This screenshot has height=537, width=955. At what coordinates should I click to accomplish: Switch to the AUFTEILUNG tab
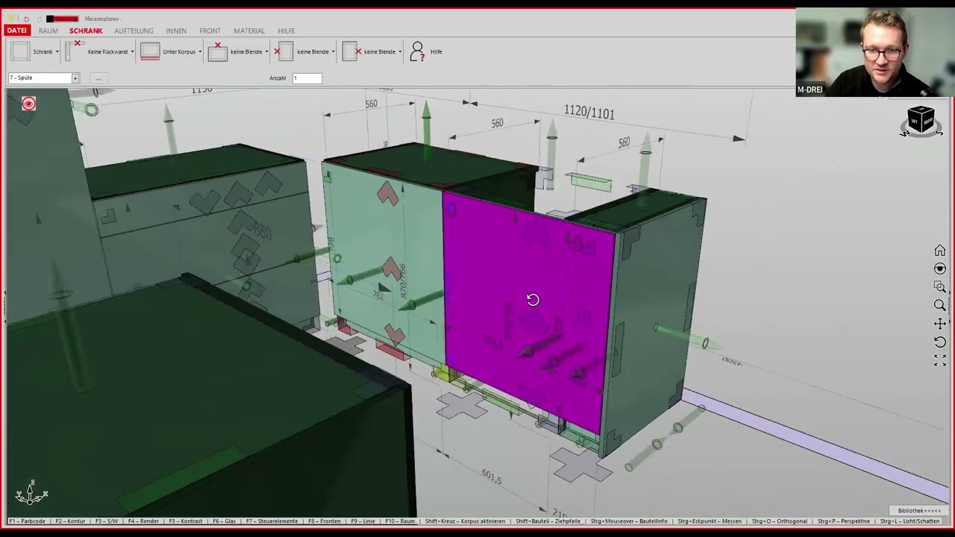pyautogui.click(x=134, y=31)
